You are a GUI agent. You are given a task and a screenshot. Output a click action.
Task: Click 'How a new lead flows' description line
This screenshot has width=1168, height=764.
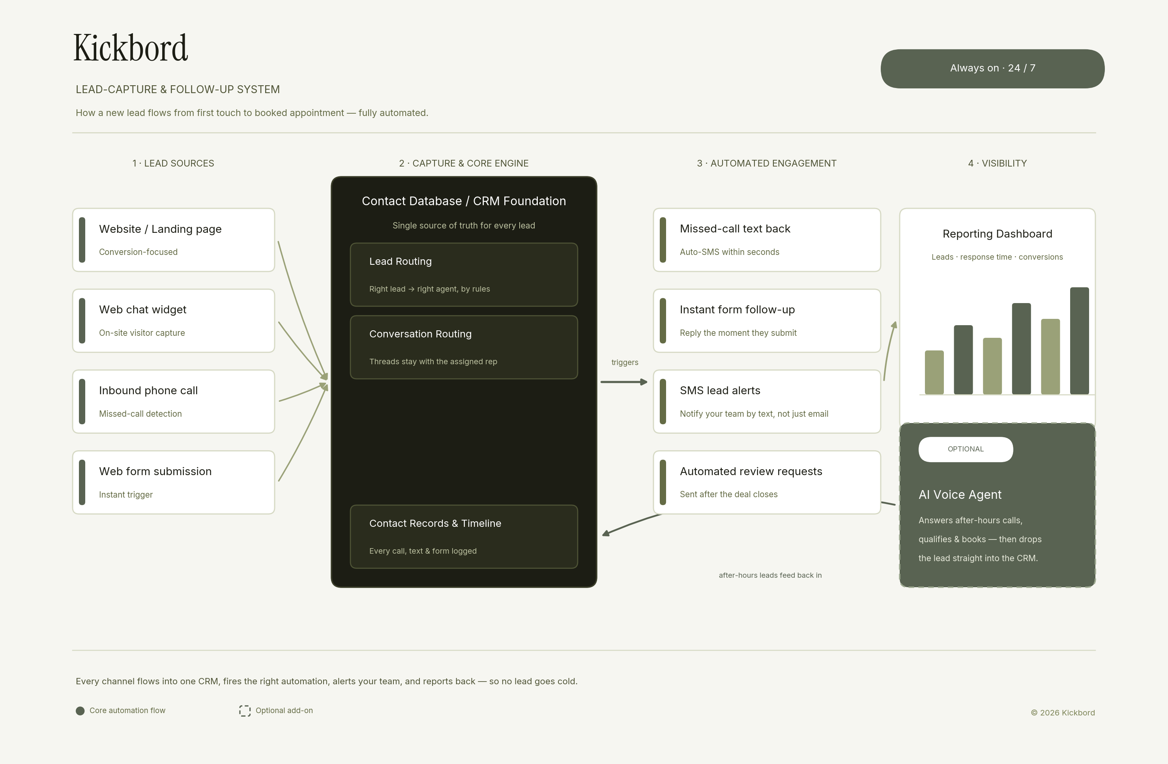point(252,113)
